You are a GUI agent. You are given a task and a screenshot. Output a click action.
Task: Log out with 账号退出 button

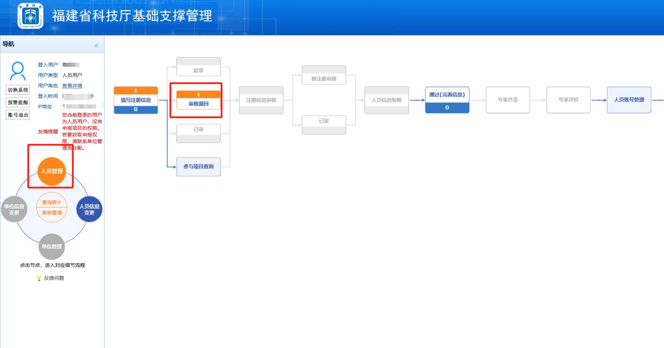[x=18, y=115]
